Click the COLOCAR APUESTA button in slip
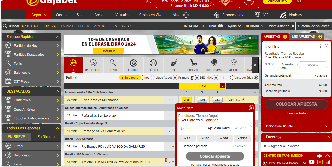 (x=296, y=104)
